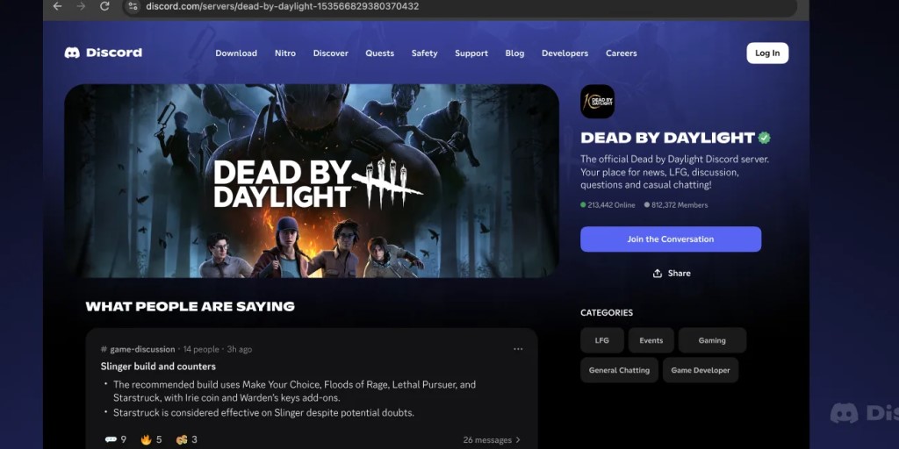This screenshot has height=449, width=899.
Task: Open the Nitro menu item
Action: coord(285,53)
